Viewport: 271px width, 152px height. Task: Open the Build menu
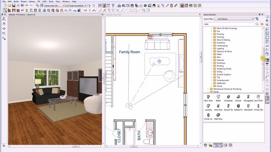(x=16, y=1)
